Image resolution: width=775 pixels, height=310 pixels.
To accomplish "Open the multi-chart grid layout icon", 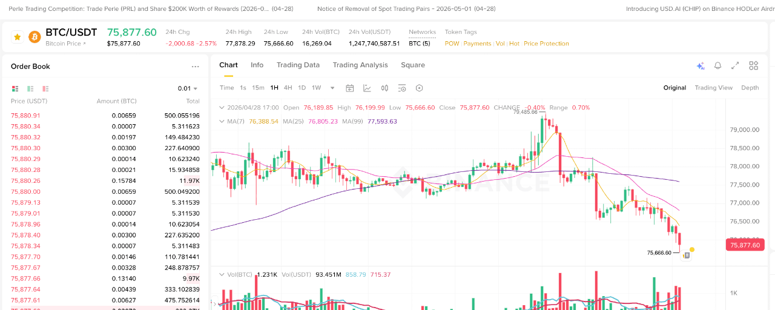I will [753, 65].
